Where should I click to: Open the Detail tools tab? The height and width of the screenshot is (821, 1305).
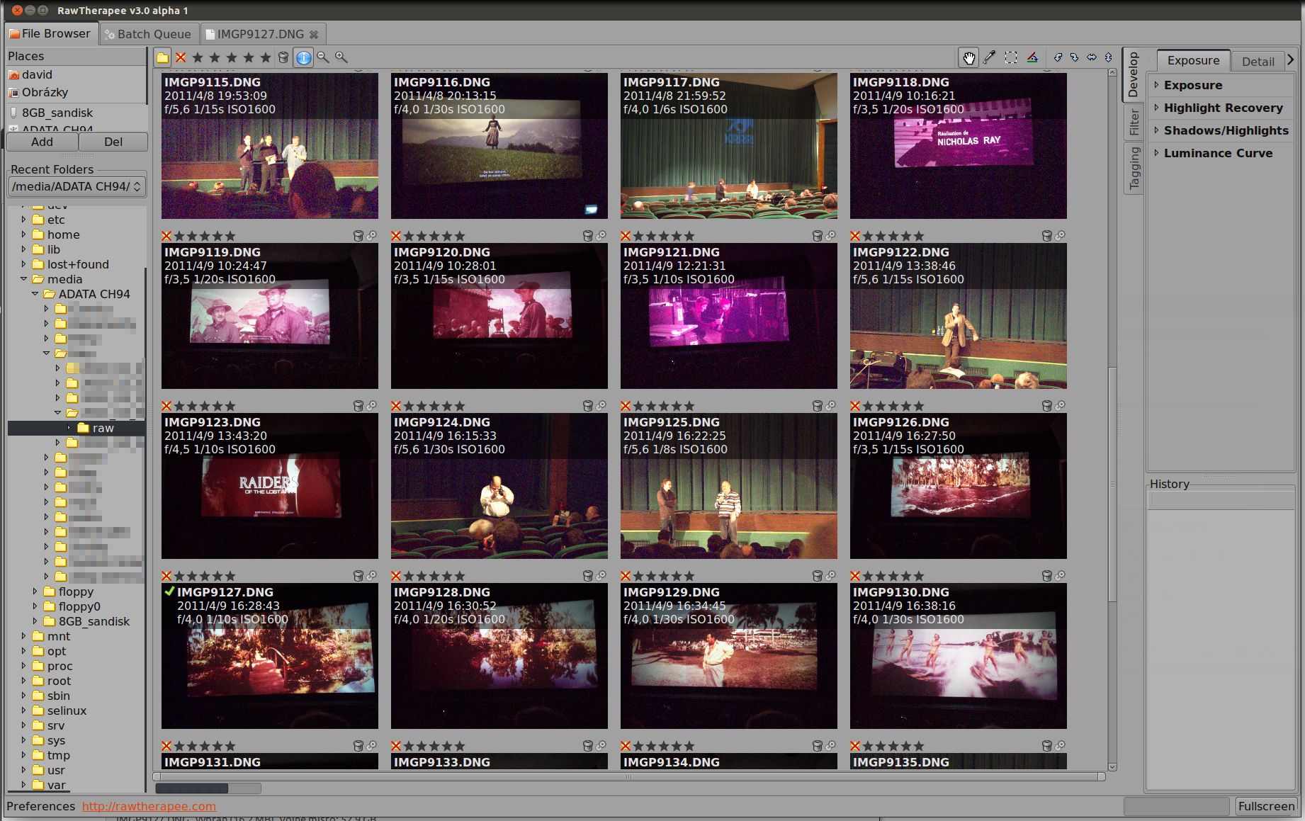point(1258,62)
